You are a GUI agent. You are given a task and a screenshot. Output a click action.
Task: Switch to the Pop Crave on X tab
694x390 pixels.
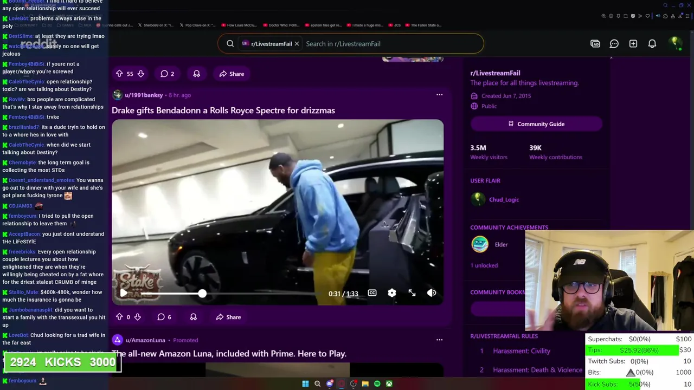(x=197, y=25)
